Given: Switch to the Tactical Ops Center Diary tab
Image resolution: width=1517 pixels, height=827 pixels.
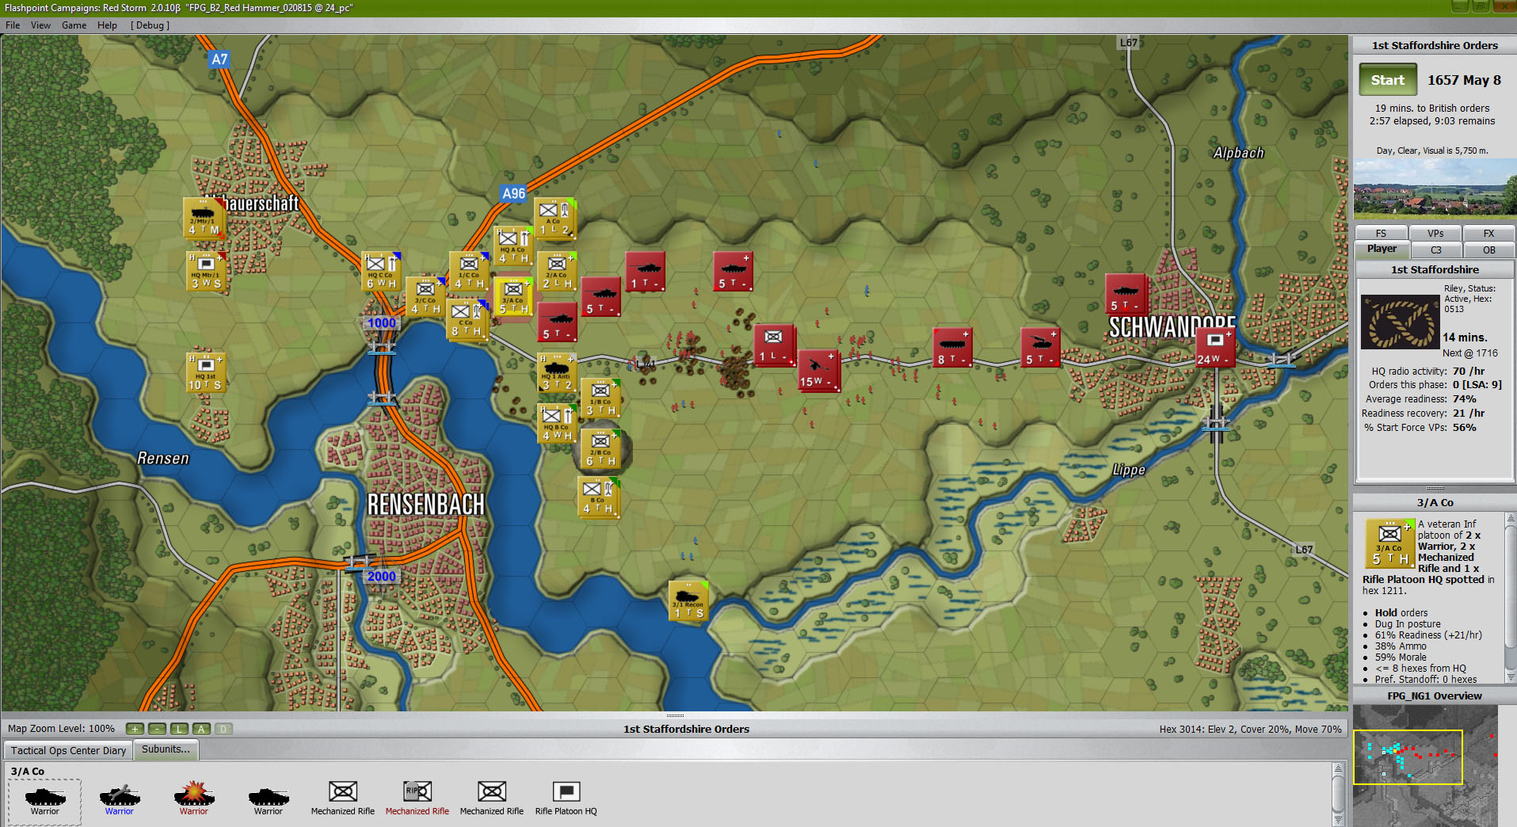Looking at the screenshot, I should (x=67, y=750).
